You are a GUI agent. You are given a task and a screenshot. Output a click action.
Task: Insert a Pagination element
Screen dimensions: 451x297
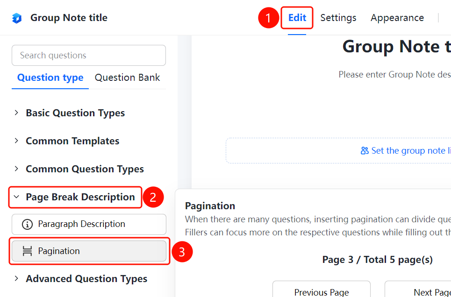tap(89, 251)
